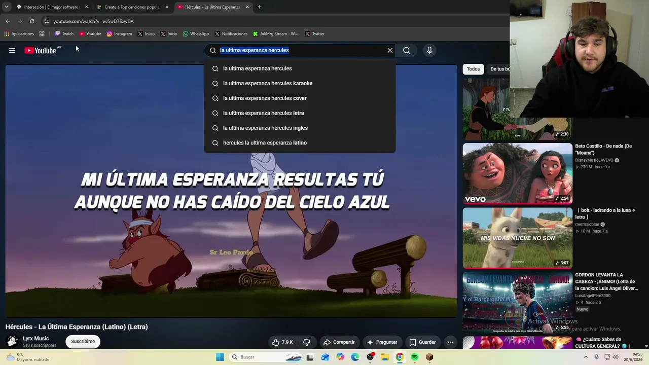Image resolution: width=649 pixels, height=365 pixels.
Task: Go back in browser history
Action: tap(8, 21)
